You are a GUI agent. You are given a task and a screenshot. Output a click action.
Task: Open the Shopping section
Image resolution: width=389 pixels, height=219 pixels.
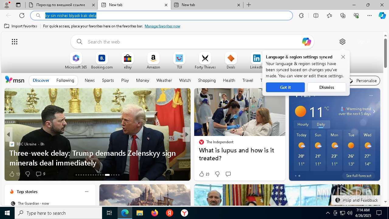pyautogui.click(x=207, y=80)
